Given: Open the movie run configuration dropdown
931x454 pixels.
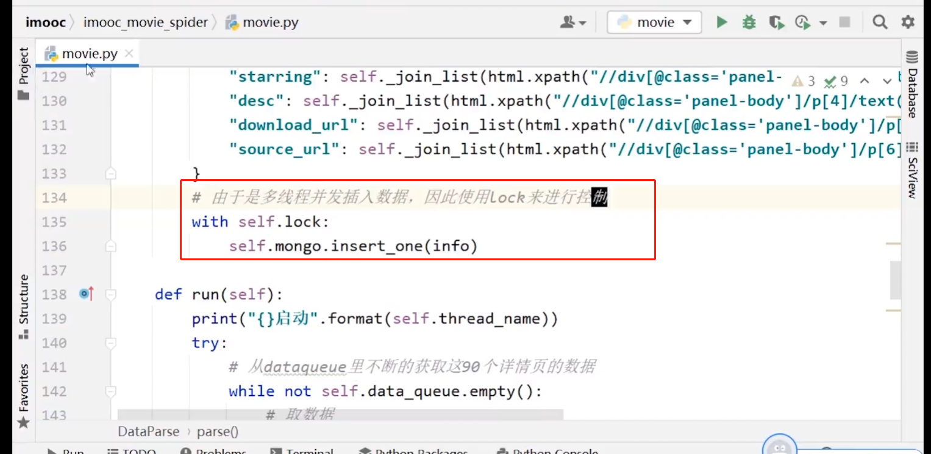Looking at the screenshot, I should pyautogui.click(x=654, y=23).
